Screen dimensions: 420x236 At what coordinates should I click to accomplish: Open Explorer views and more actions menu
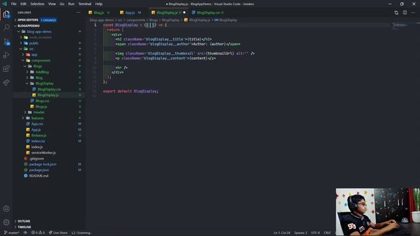click(78, 12)
